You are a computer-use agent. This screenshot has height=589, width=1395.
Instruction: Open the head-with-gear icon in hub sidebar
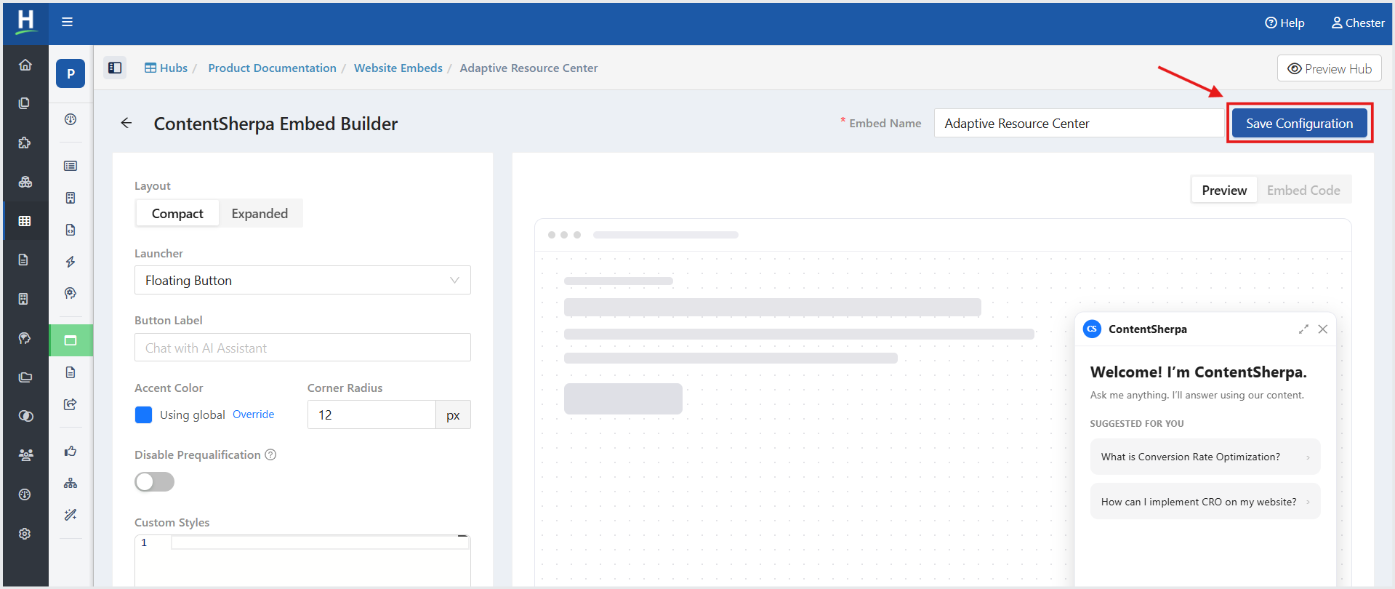click(71, 294)
